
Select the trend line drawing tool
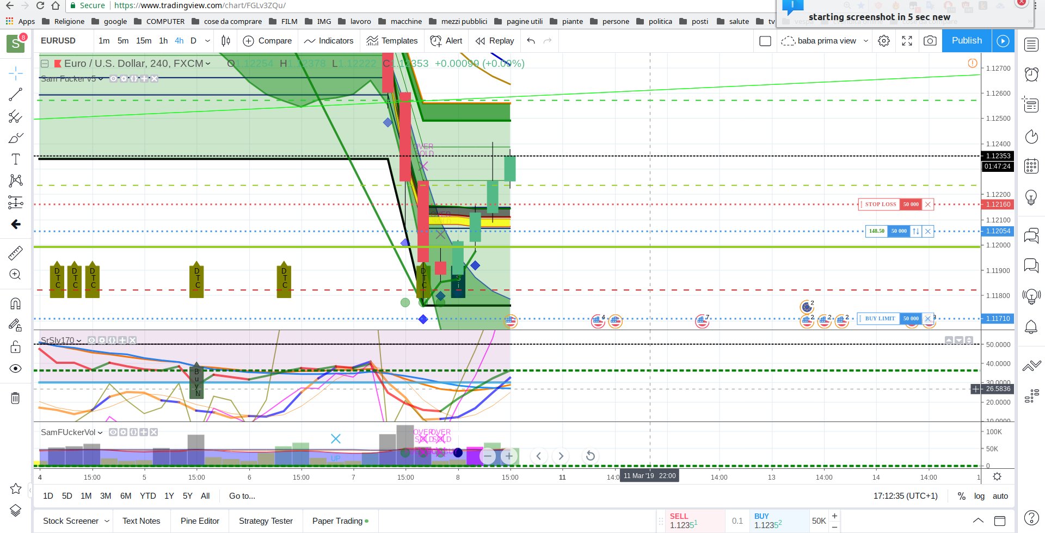click(x=16, y=95)
